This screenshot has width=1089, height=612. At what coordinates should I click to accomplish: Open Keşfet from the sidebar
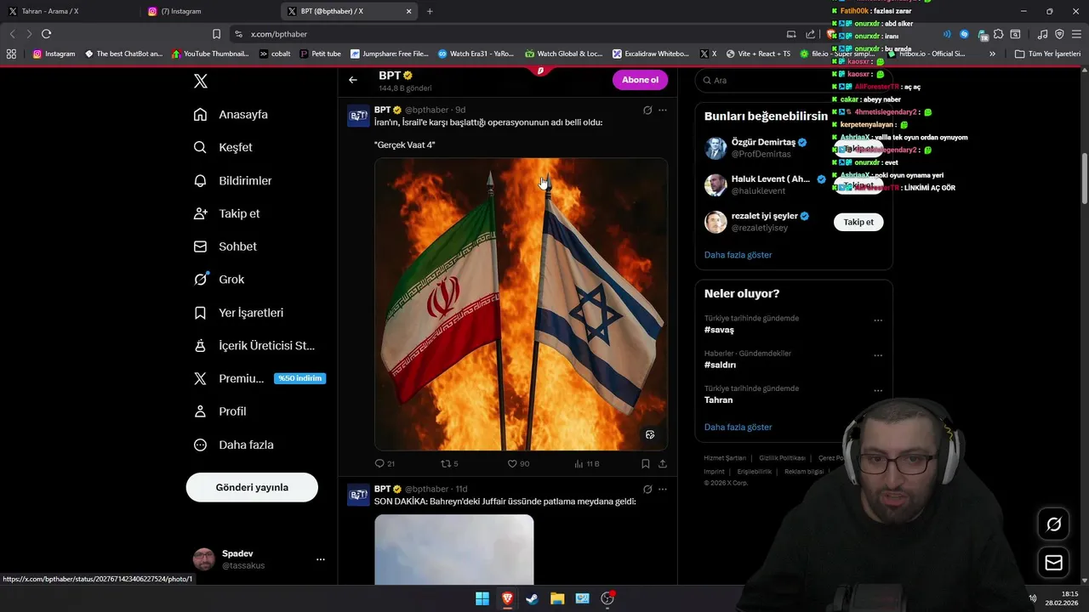tap(223, 147)
